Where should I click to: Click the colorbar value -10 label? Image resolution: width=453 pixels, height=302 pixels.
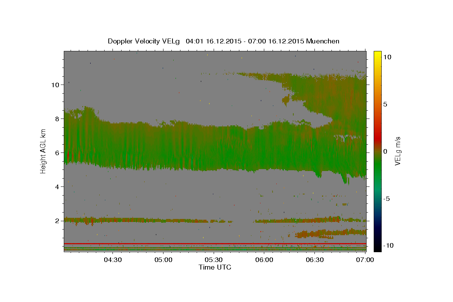388,245
